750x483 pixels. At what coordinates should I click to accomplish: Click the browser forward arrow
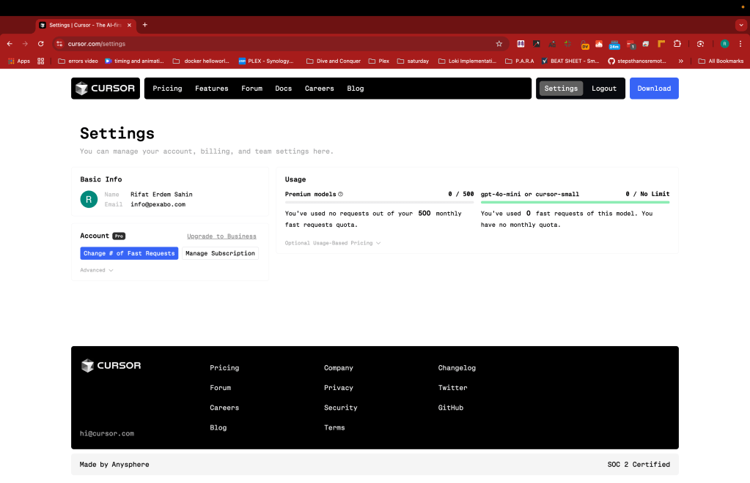click(25, 44)
